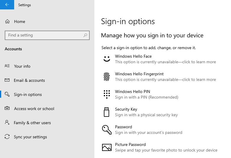Screen dimensions: 231x158
Task: Click unavailable learn more text under Hello Fingerprint
Action: coord(166,79)
